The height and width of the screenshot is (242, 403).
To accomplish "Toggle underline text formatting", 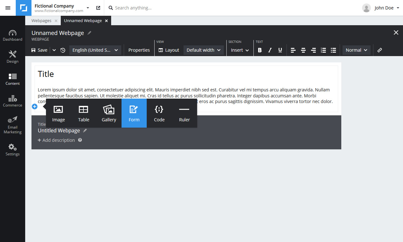I will [280, 50].
